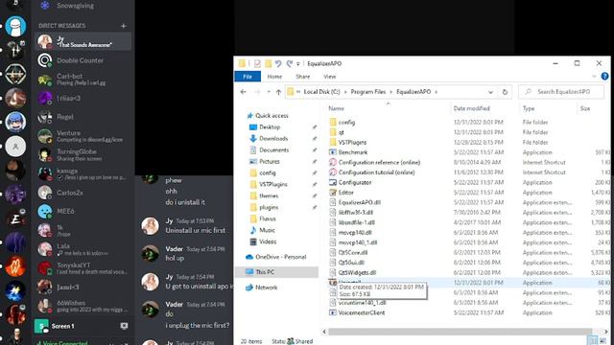Open Network in navigation pane
The height and width of the screenshot is (345, 614).
267,287
